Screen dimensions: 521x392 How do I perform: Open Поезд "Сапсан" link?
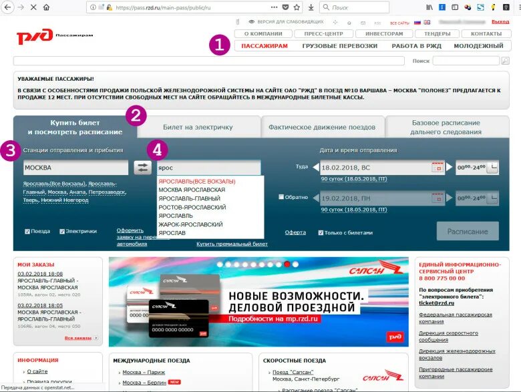coord(293,372)
